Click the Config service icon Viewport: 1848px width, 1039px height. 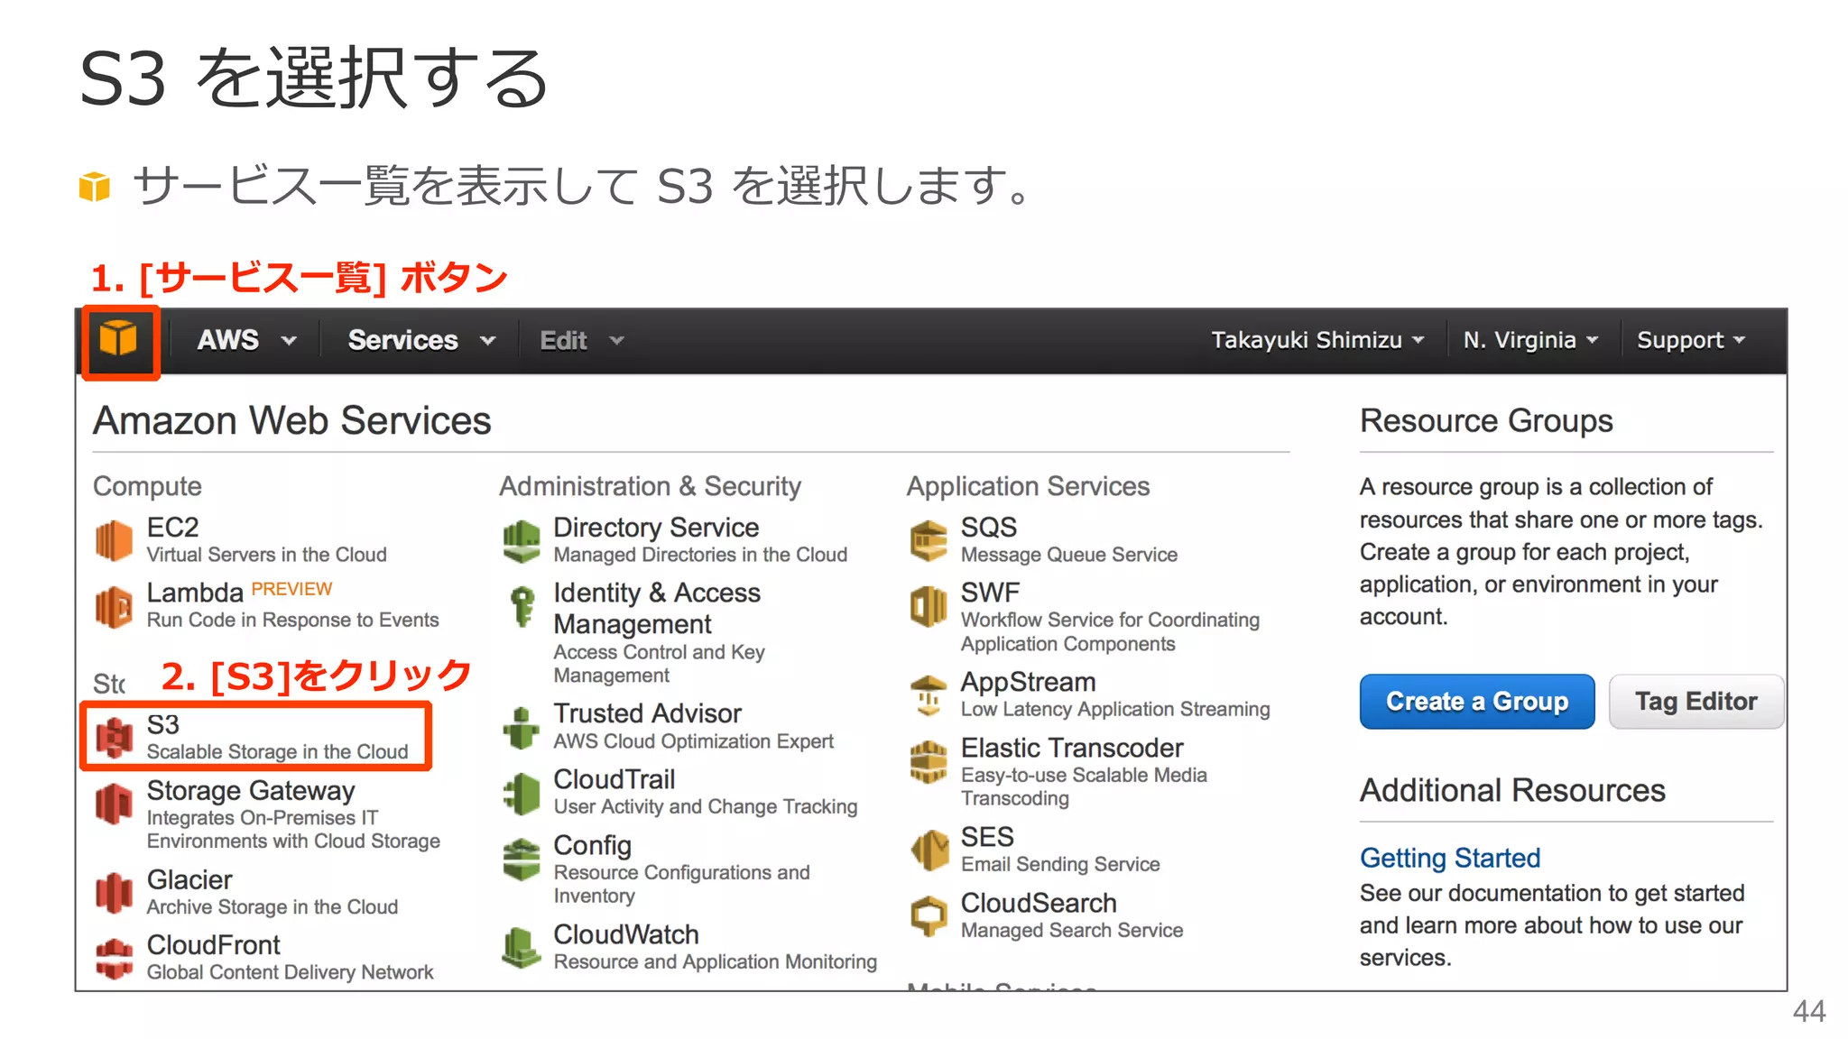coord(521,859)
